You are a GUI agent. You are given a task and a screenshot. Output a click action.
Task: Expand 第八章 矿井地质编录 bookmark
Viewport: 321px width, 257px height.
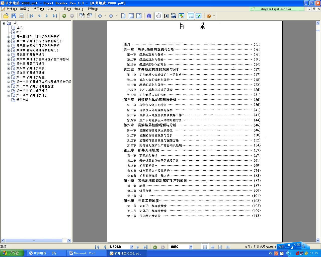tap(9, 68)
